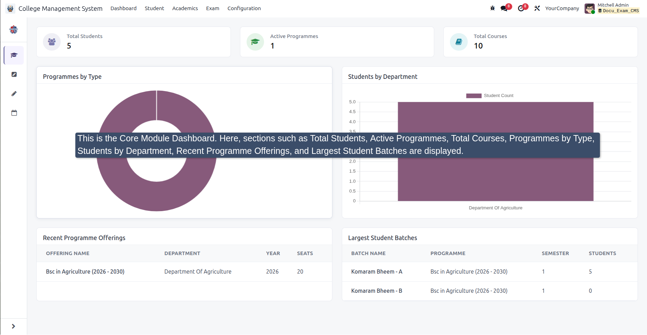Open the graduation cap sidebar module
Screen dimensions: 647x335
pyautogui.click(x=14, y=55)
